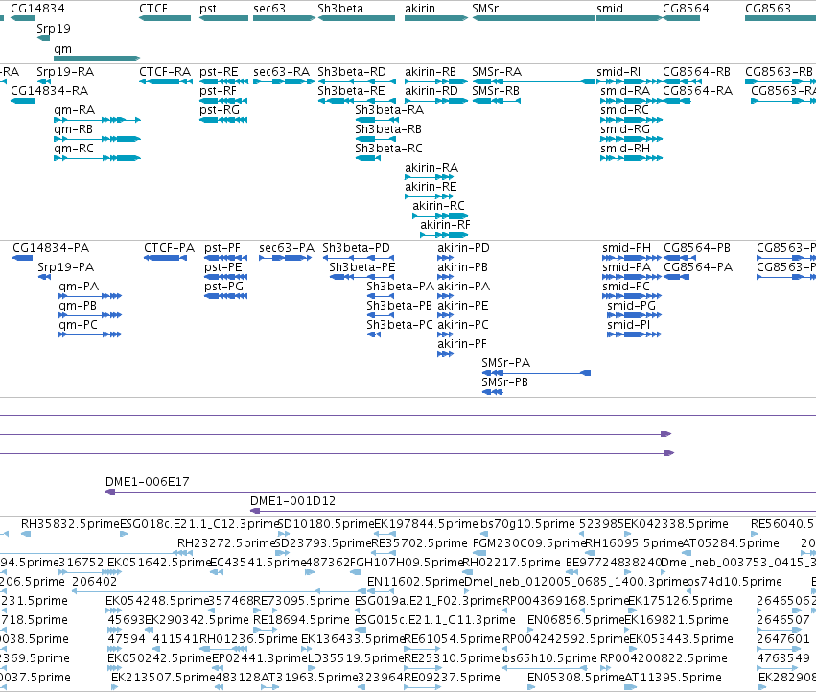Image resolution: width=816 pixels, height=692 pixels.
Task: Select the CTCF gene label
Action: click(x=153, y=9)
